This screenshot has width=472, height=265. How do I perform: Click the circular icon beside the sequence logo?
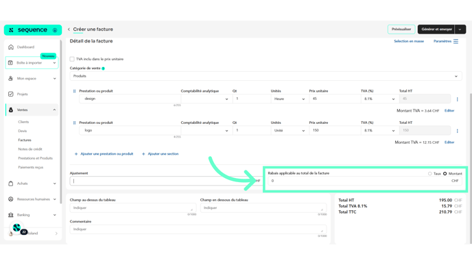pos(55,30)
